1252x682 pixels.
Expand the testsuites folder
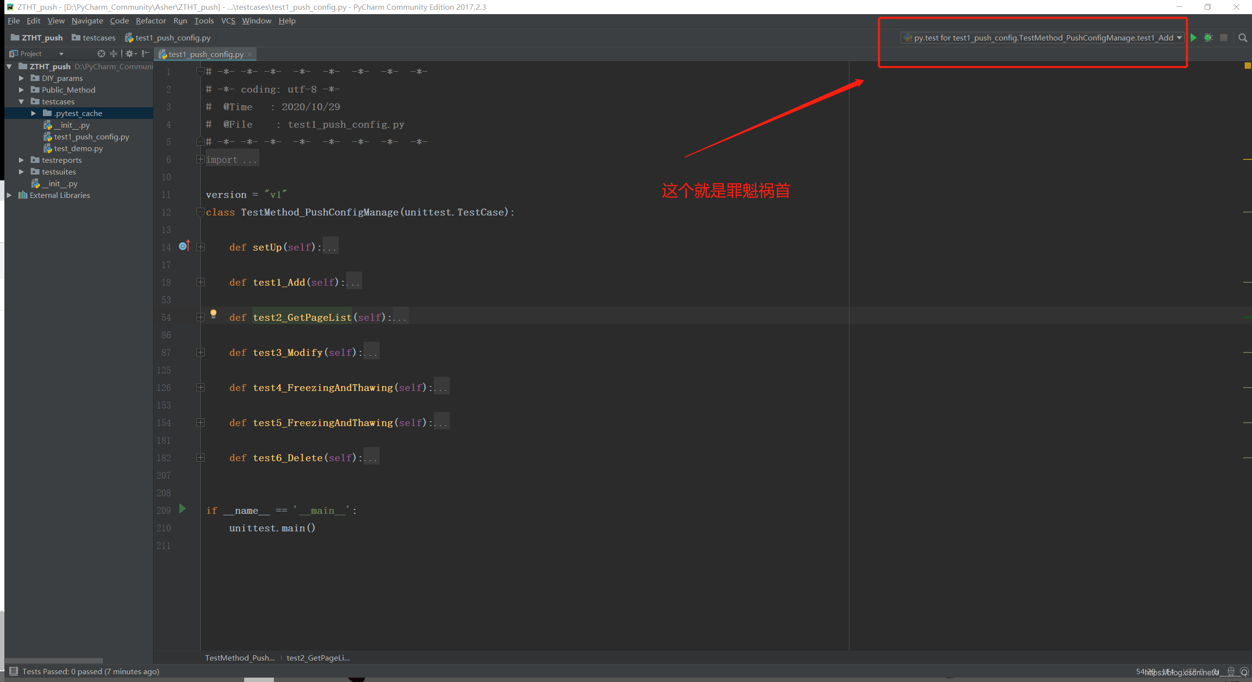coord(21,172)
